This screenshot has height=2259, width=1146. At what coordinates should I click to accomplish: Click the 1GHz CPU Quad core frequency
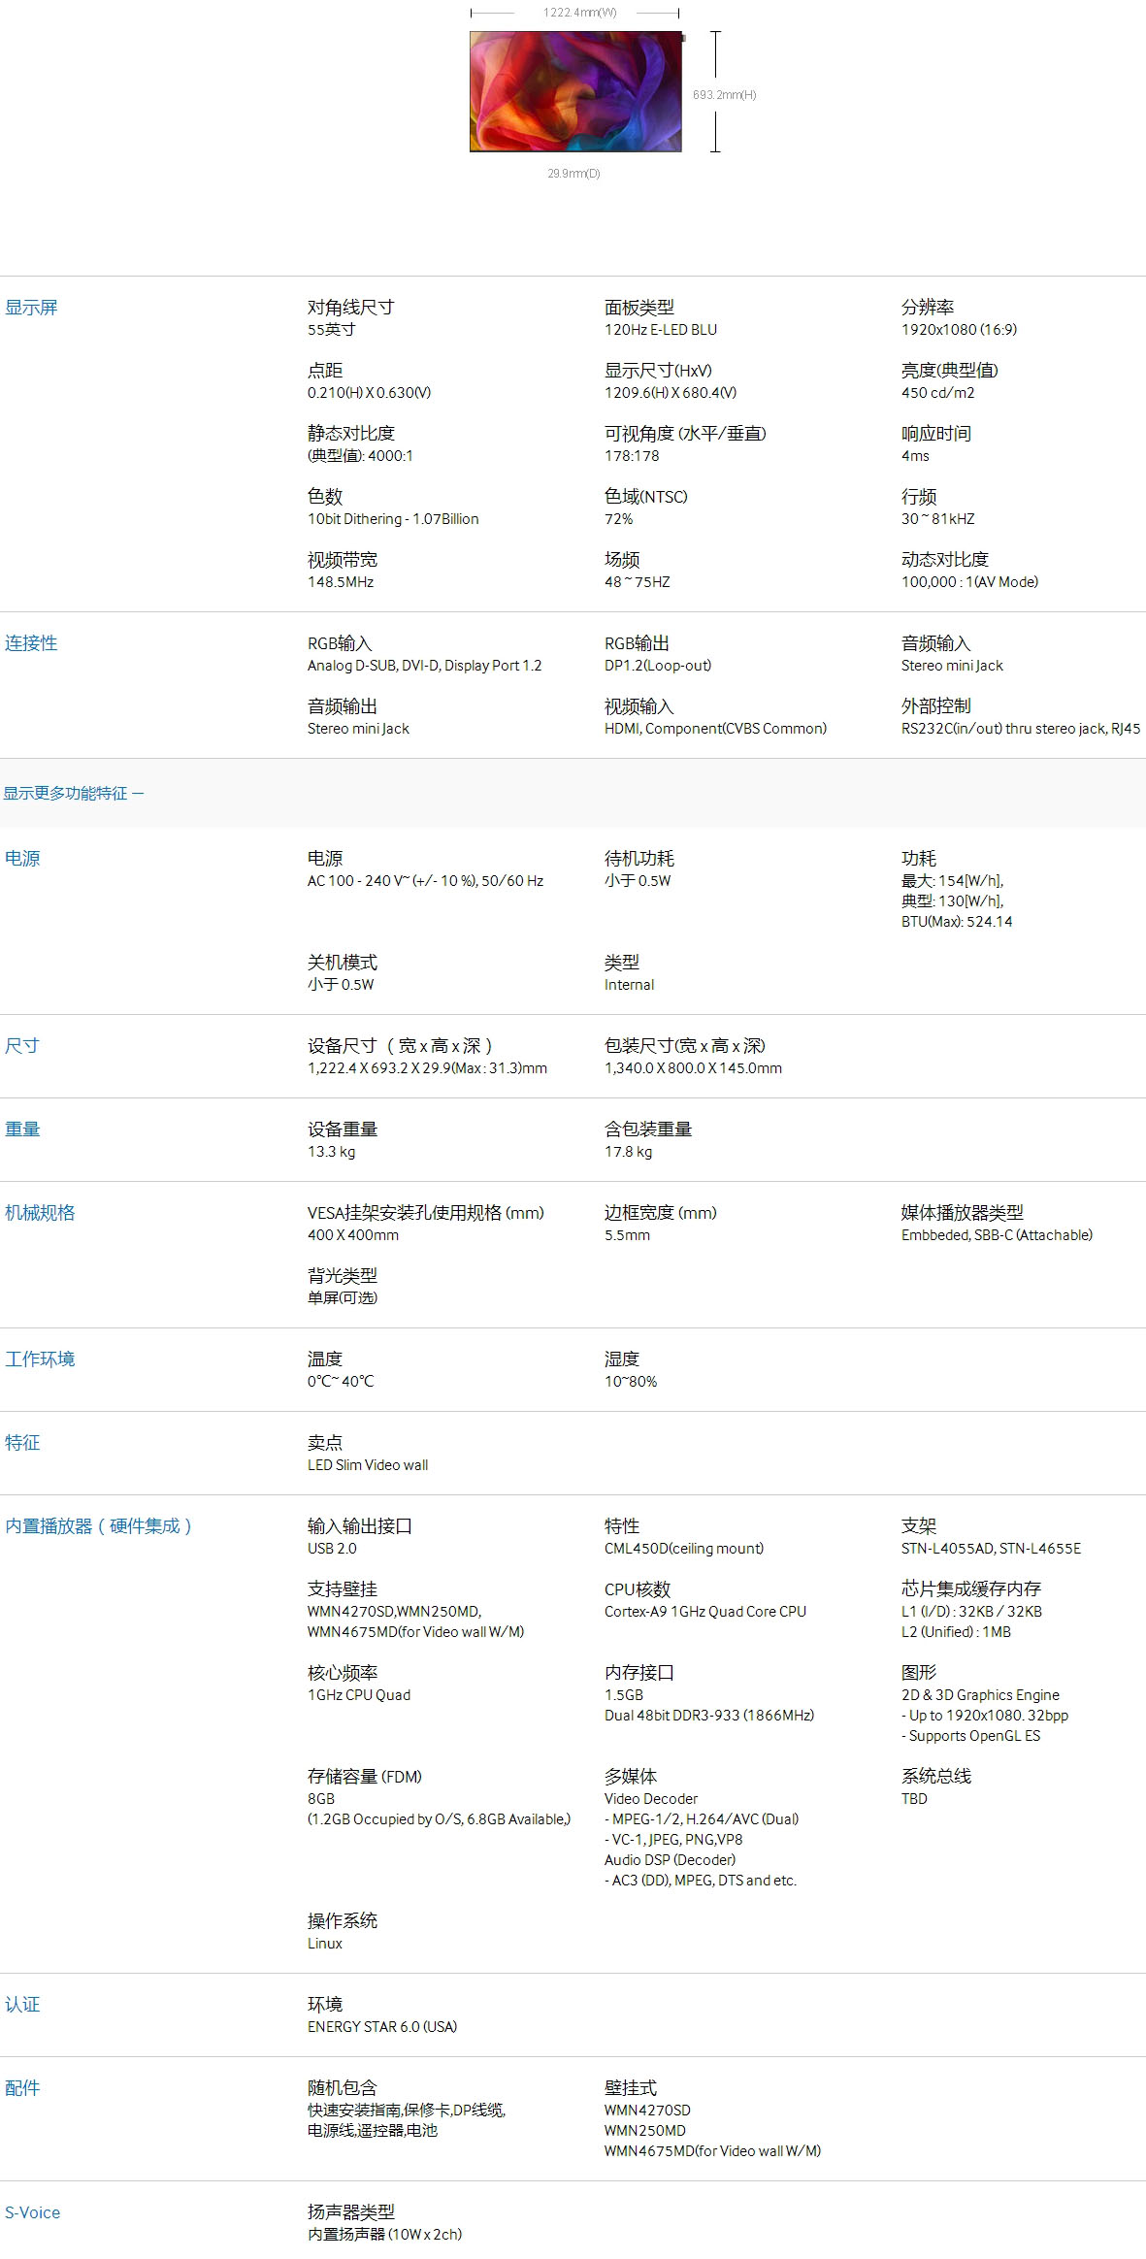[x=359, y=1695]
